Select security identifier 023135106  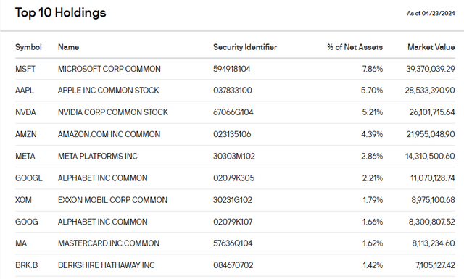[232, 134]
